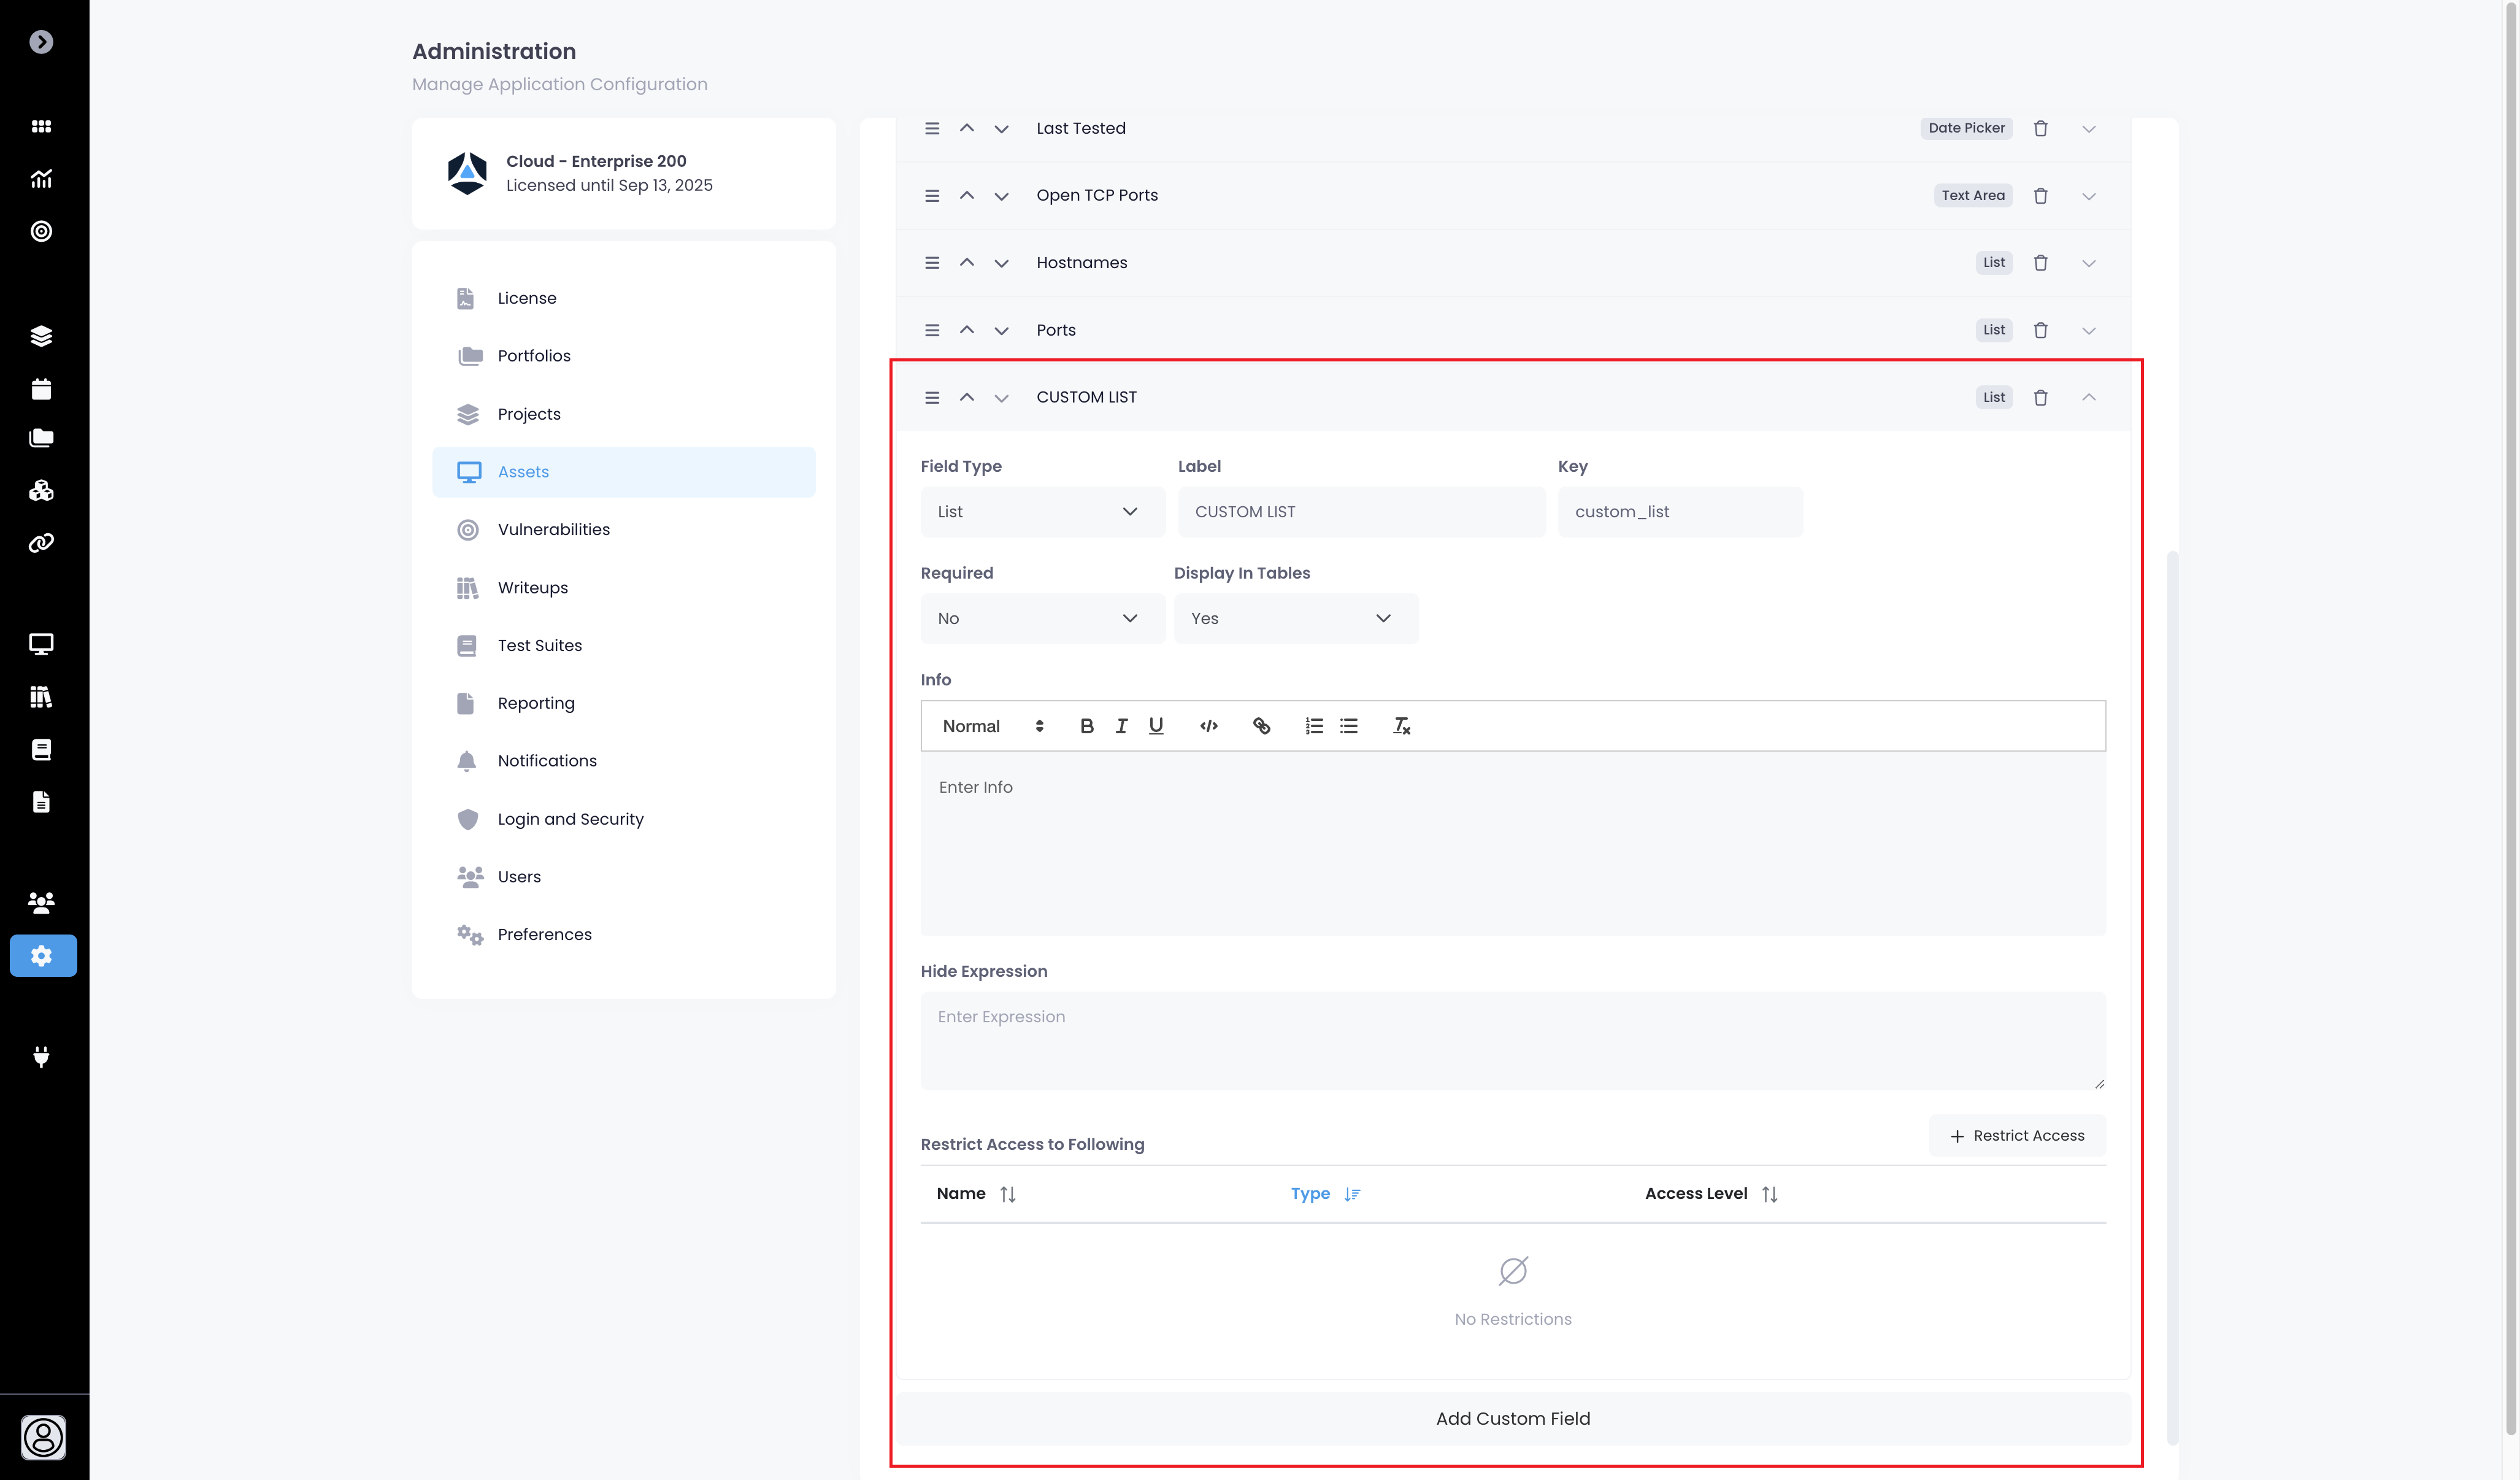
Task: Click the Restrict Access button
Action: (2017, 1136)
